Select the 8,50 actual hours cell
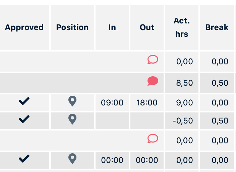236x172 pixels. [185, 83]
